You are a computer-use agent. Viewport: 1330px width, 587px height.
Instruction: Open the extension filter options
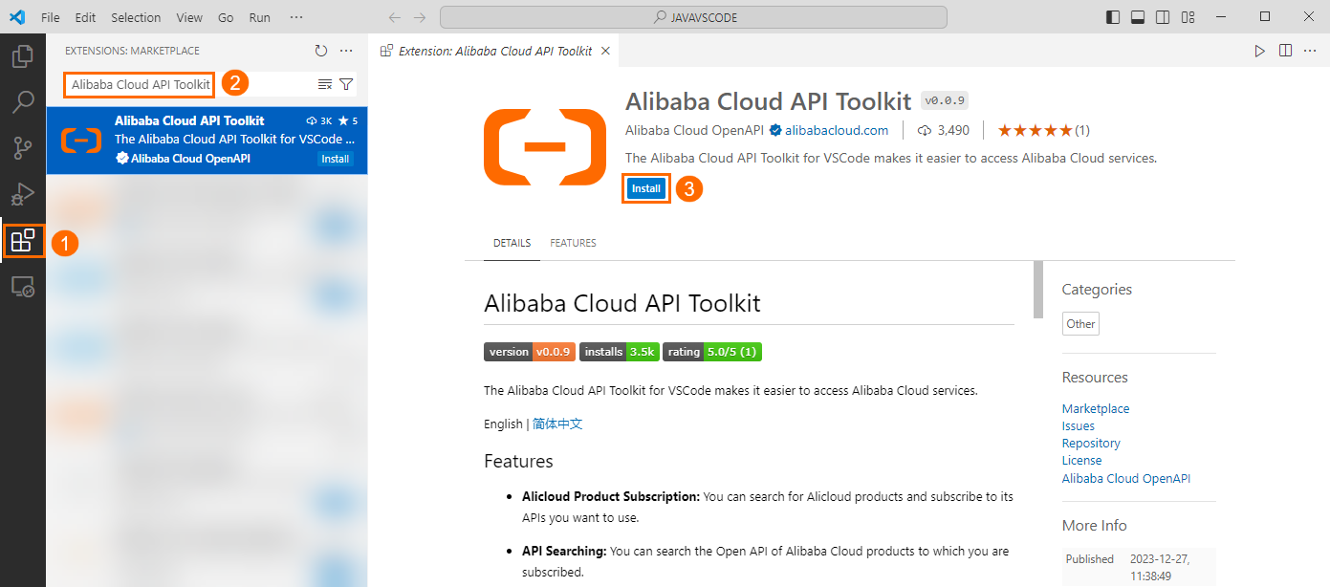(346, 84)
